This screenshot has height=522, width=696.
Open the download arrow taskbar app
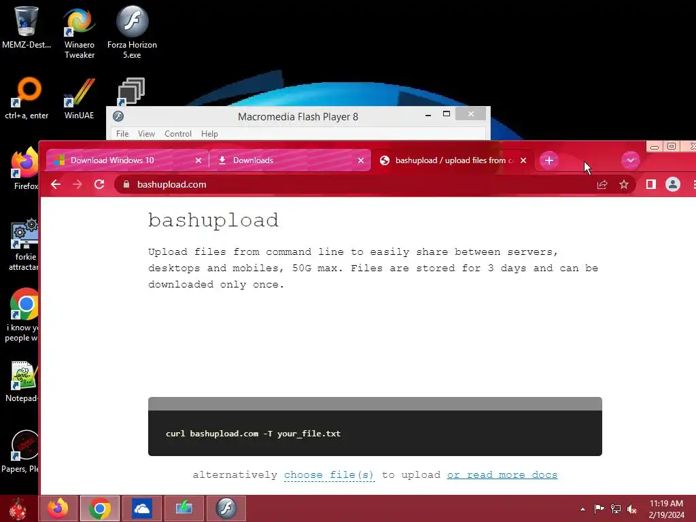(184, 508)
